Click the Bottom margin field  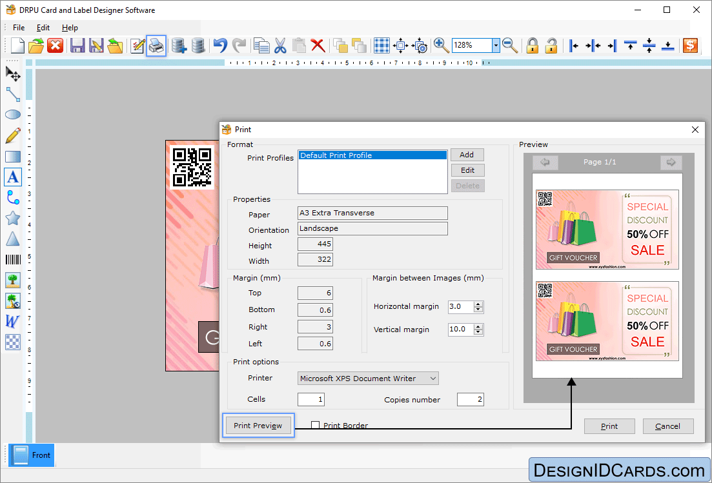pyautogui.click(x=315, y=310)
